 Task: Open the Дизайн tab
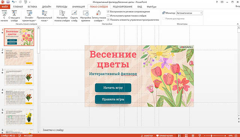click(x=46, y=7)
